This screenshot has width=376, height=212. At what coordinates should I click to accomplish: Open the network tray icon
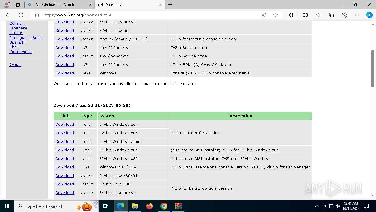331,206
